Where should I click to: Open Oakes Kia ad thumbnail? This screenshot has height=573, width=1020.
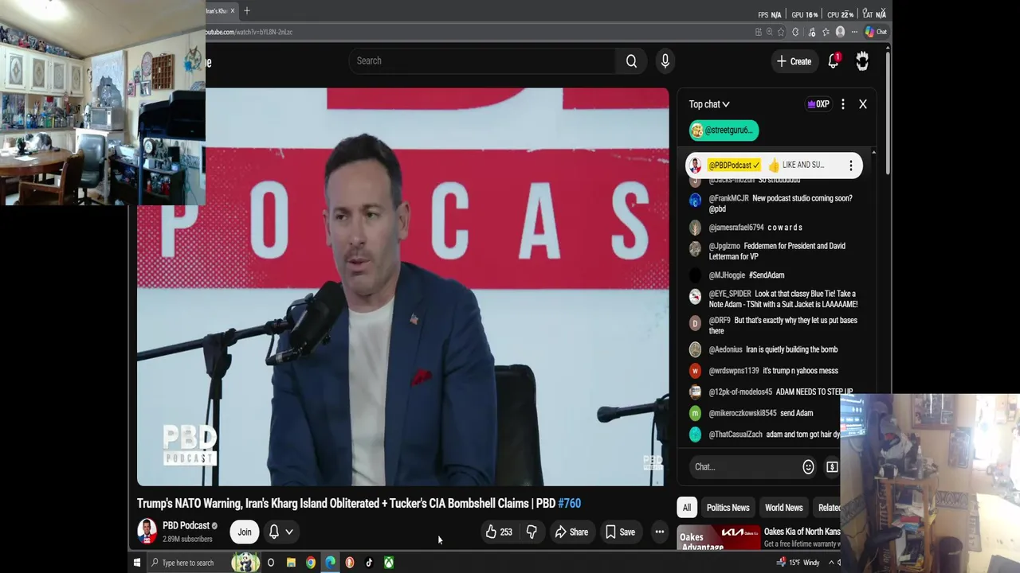719,538
